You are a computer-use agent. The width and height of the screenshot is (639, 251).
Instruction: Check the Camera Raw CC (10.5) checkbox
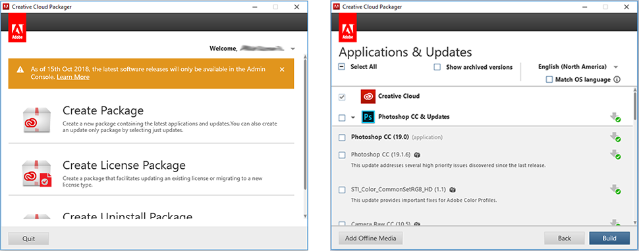(x=343, y=224)
